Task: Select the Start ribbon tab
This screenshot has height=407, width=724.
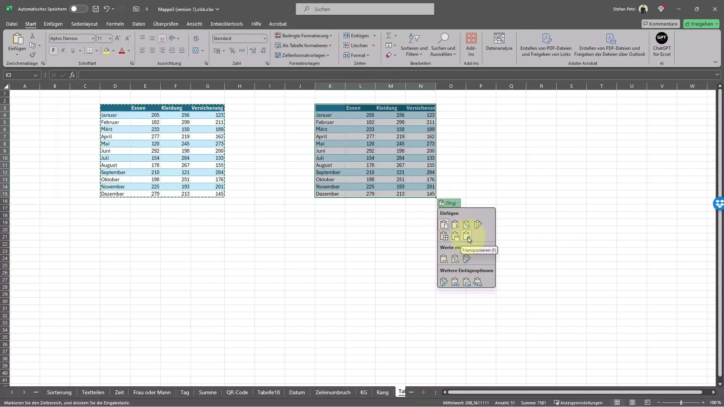Action: tap(30, 24)
